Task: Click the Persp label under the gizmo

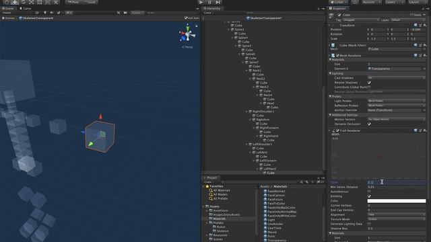Action: (x=187, y=47)
